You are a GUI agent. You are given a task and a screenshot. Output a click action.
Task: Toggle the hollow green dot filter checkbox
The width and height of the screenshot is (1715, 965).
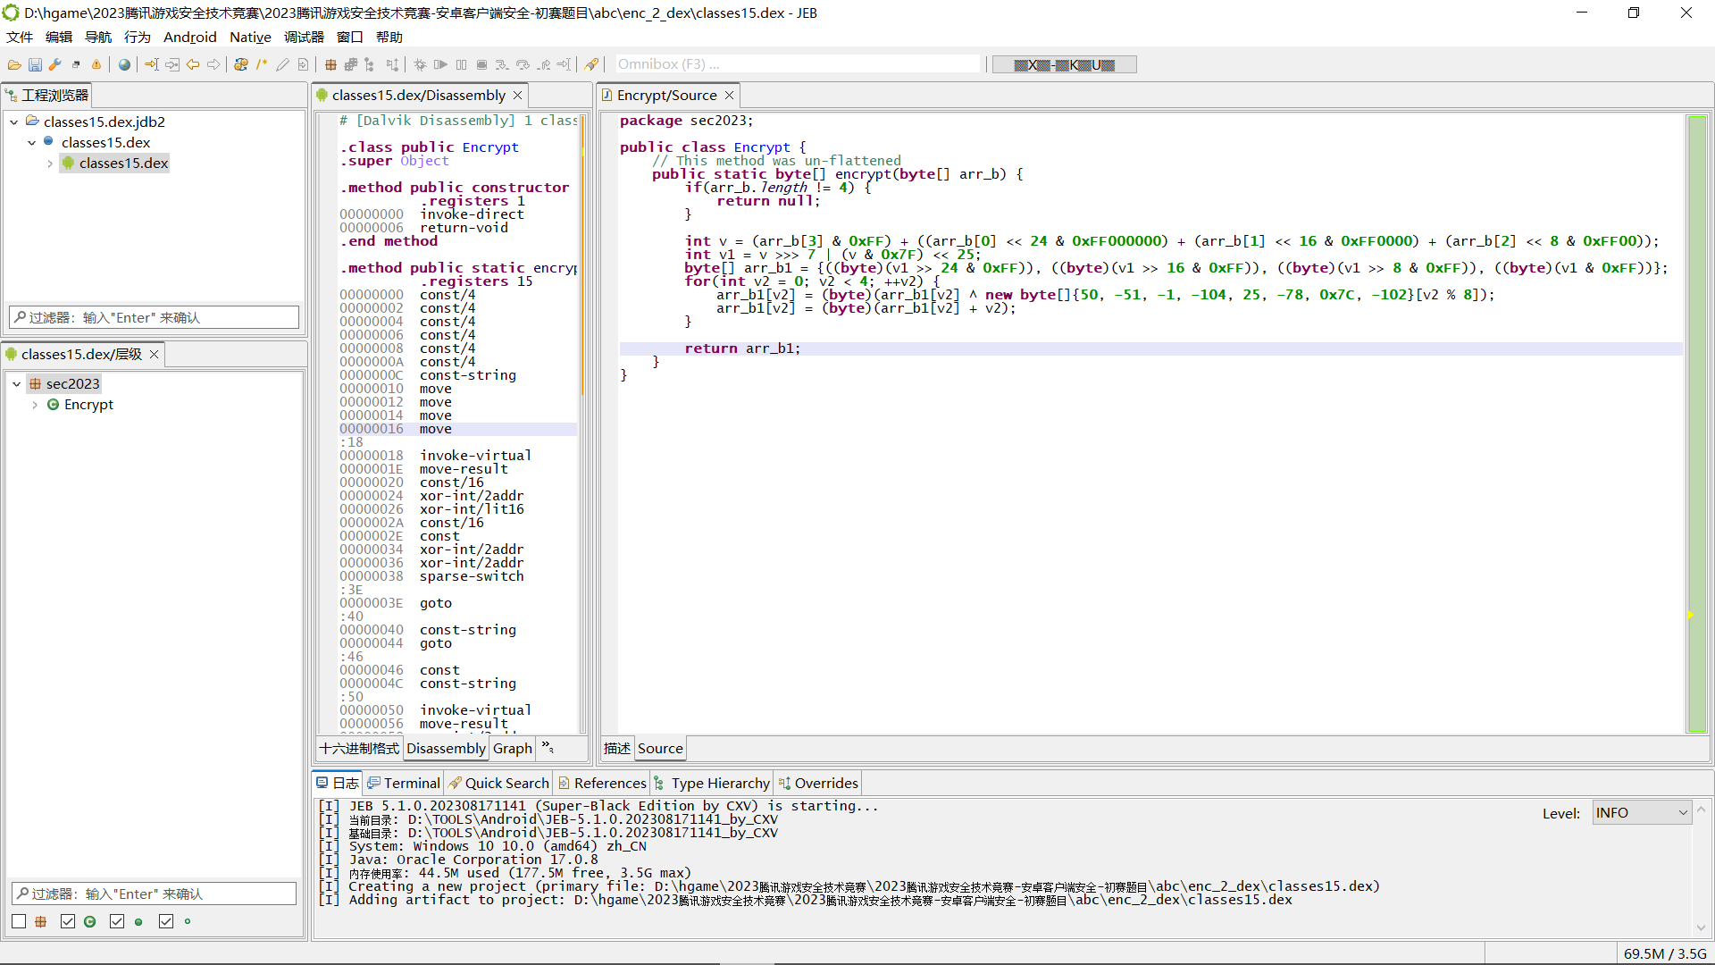[166, 921]
